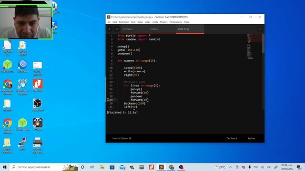Open Chrome from the taskbar

(x=171, y=167)
